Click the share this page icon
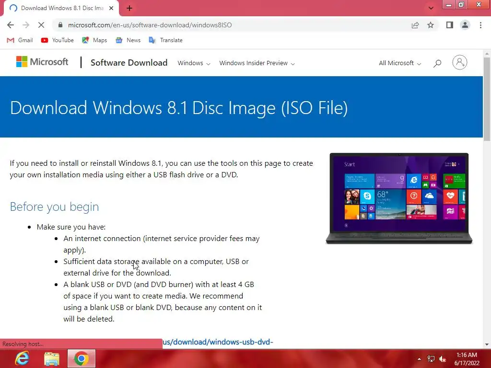Viewport: 491px width, 368px height. [x=415, y=25]
